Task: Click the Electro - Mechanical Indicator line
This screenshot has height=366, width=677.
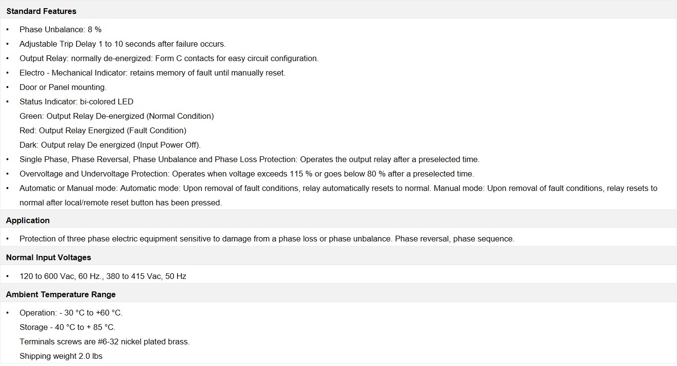Action: coord(152,73)
